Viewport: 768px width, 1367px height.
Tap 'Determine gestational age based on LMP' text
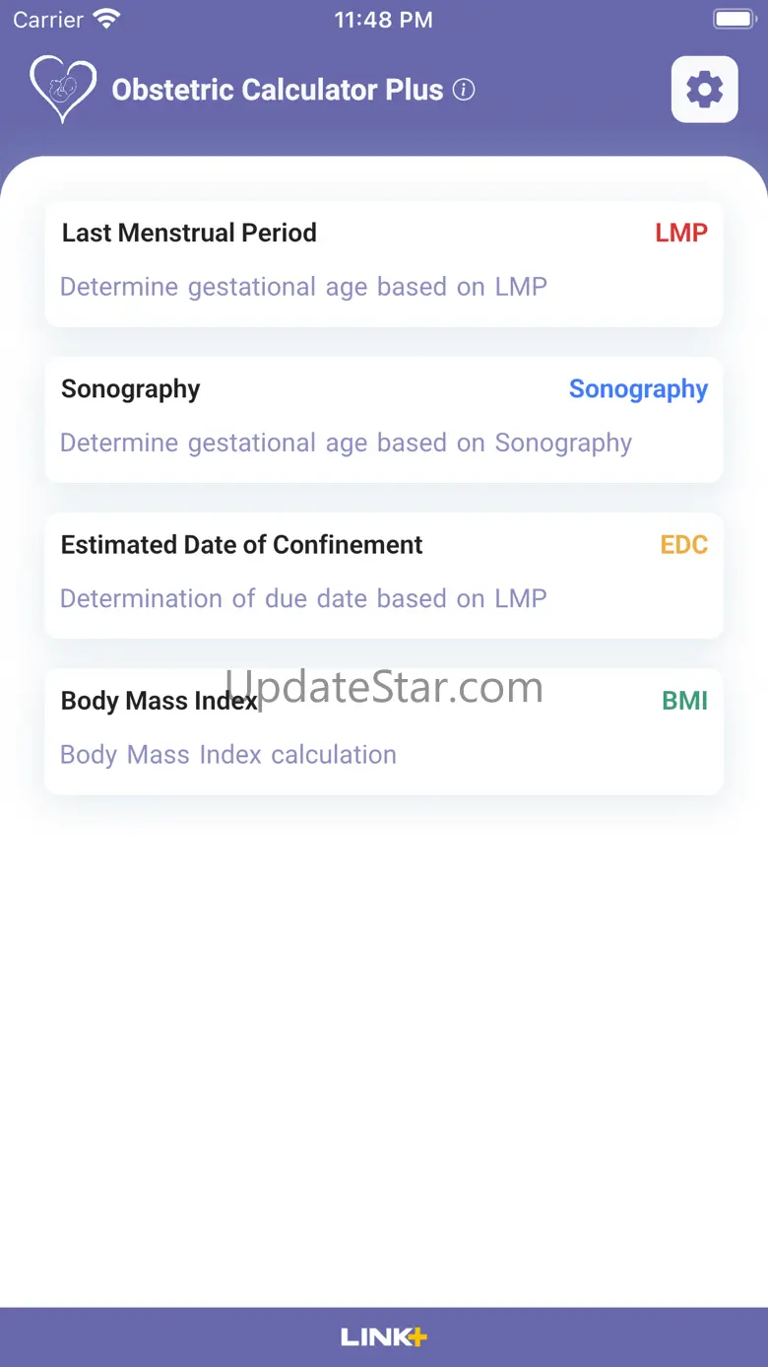[x=303, y=287]
